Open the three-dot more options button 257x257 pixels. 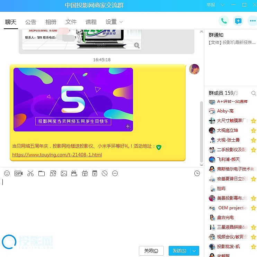(x=252, y=21)
